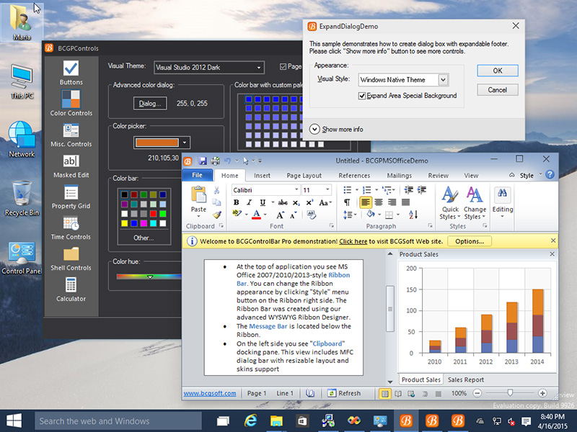Toggle Bold formatting in Font group
Image resolution: width=577 pixels, height=432 pixels.
pos(237,202)
